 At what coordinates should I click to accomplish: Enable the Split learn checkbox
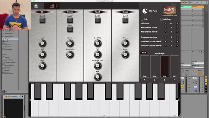point(161,19)
